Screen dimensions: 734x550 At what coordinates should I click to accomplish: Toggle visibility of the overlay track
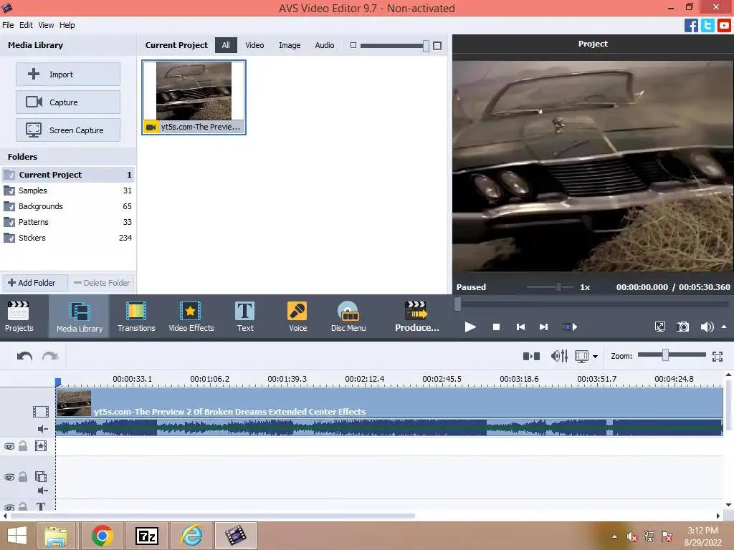click(x=9, y=477)
